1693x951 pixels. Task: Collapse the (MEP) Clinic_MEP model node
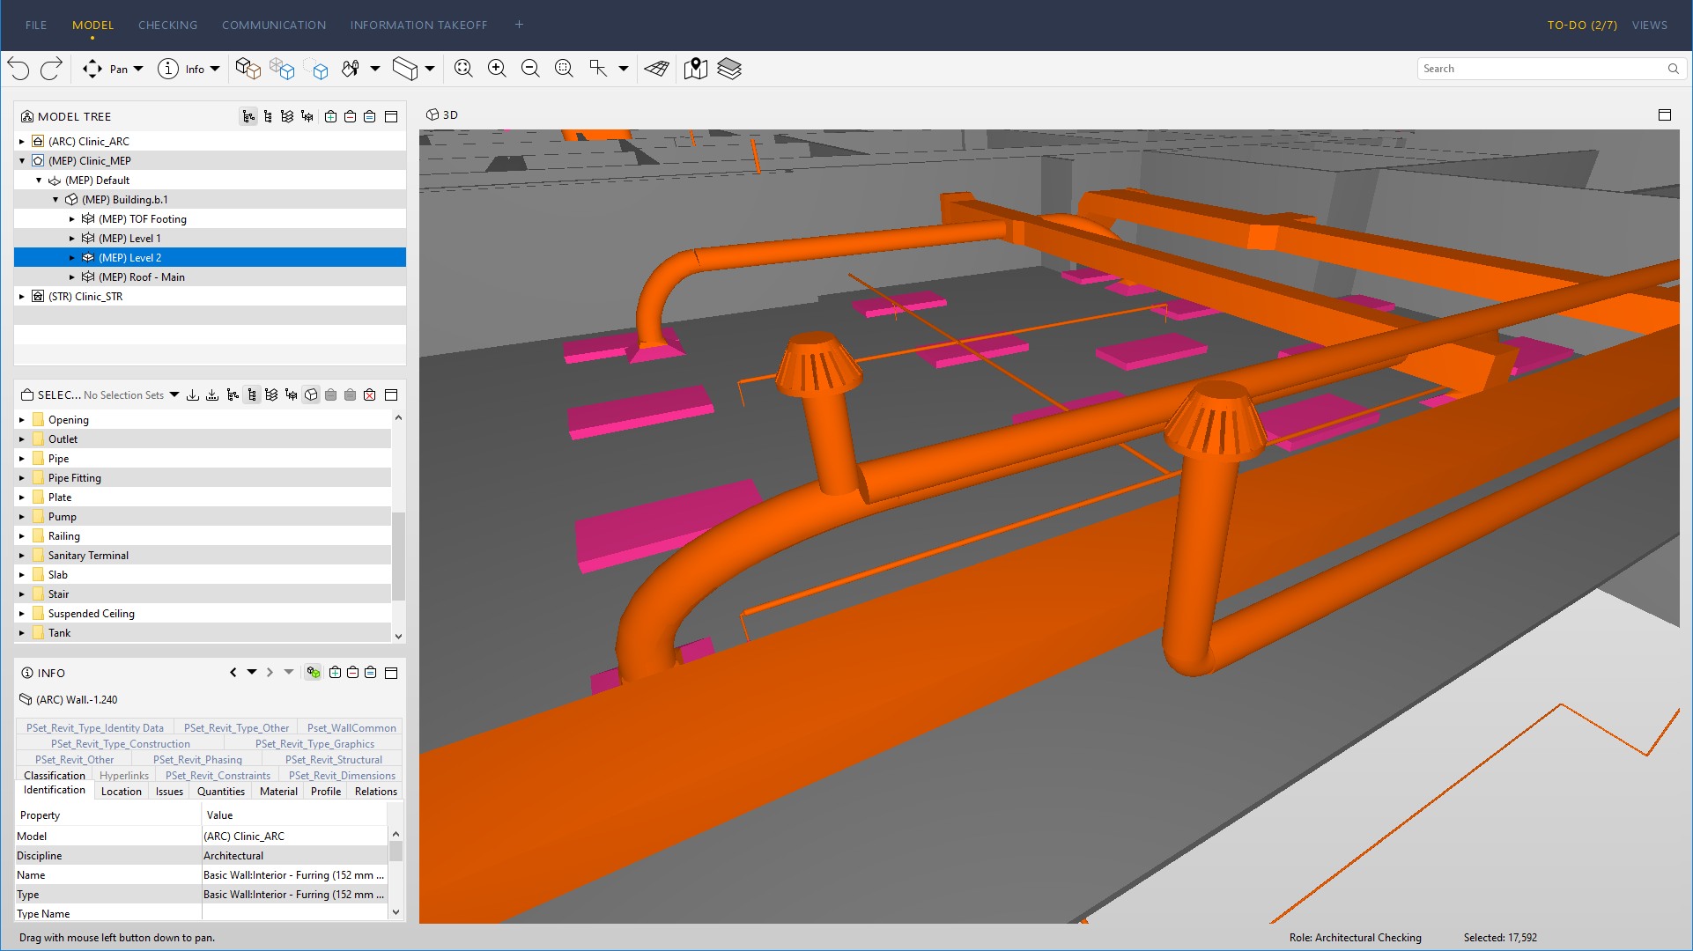(22, 161)
